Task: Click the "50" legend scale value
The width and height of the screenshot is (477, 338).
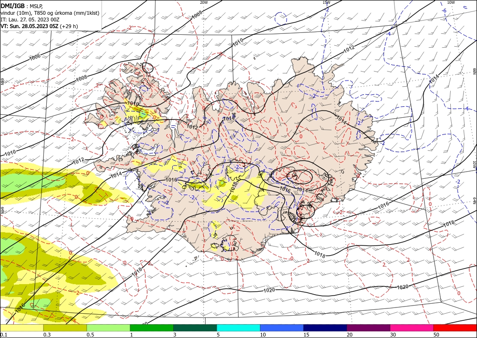Action: pos(436,335)
